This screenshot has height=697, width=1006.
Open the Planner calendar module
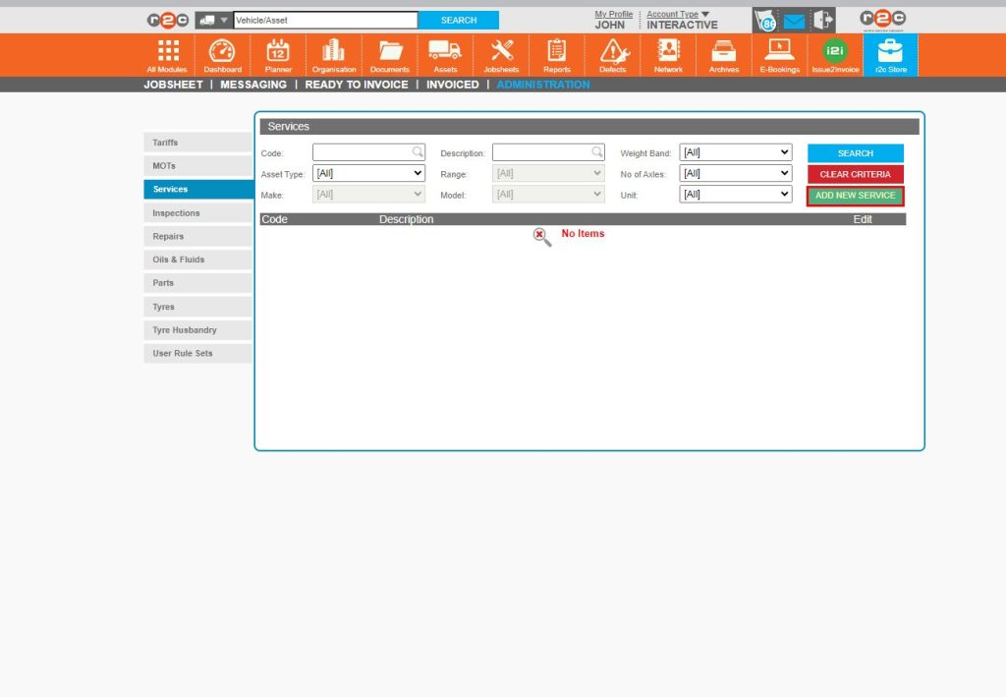(278, 56)
